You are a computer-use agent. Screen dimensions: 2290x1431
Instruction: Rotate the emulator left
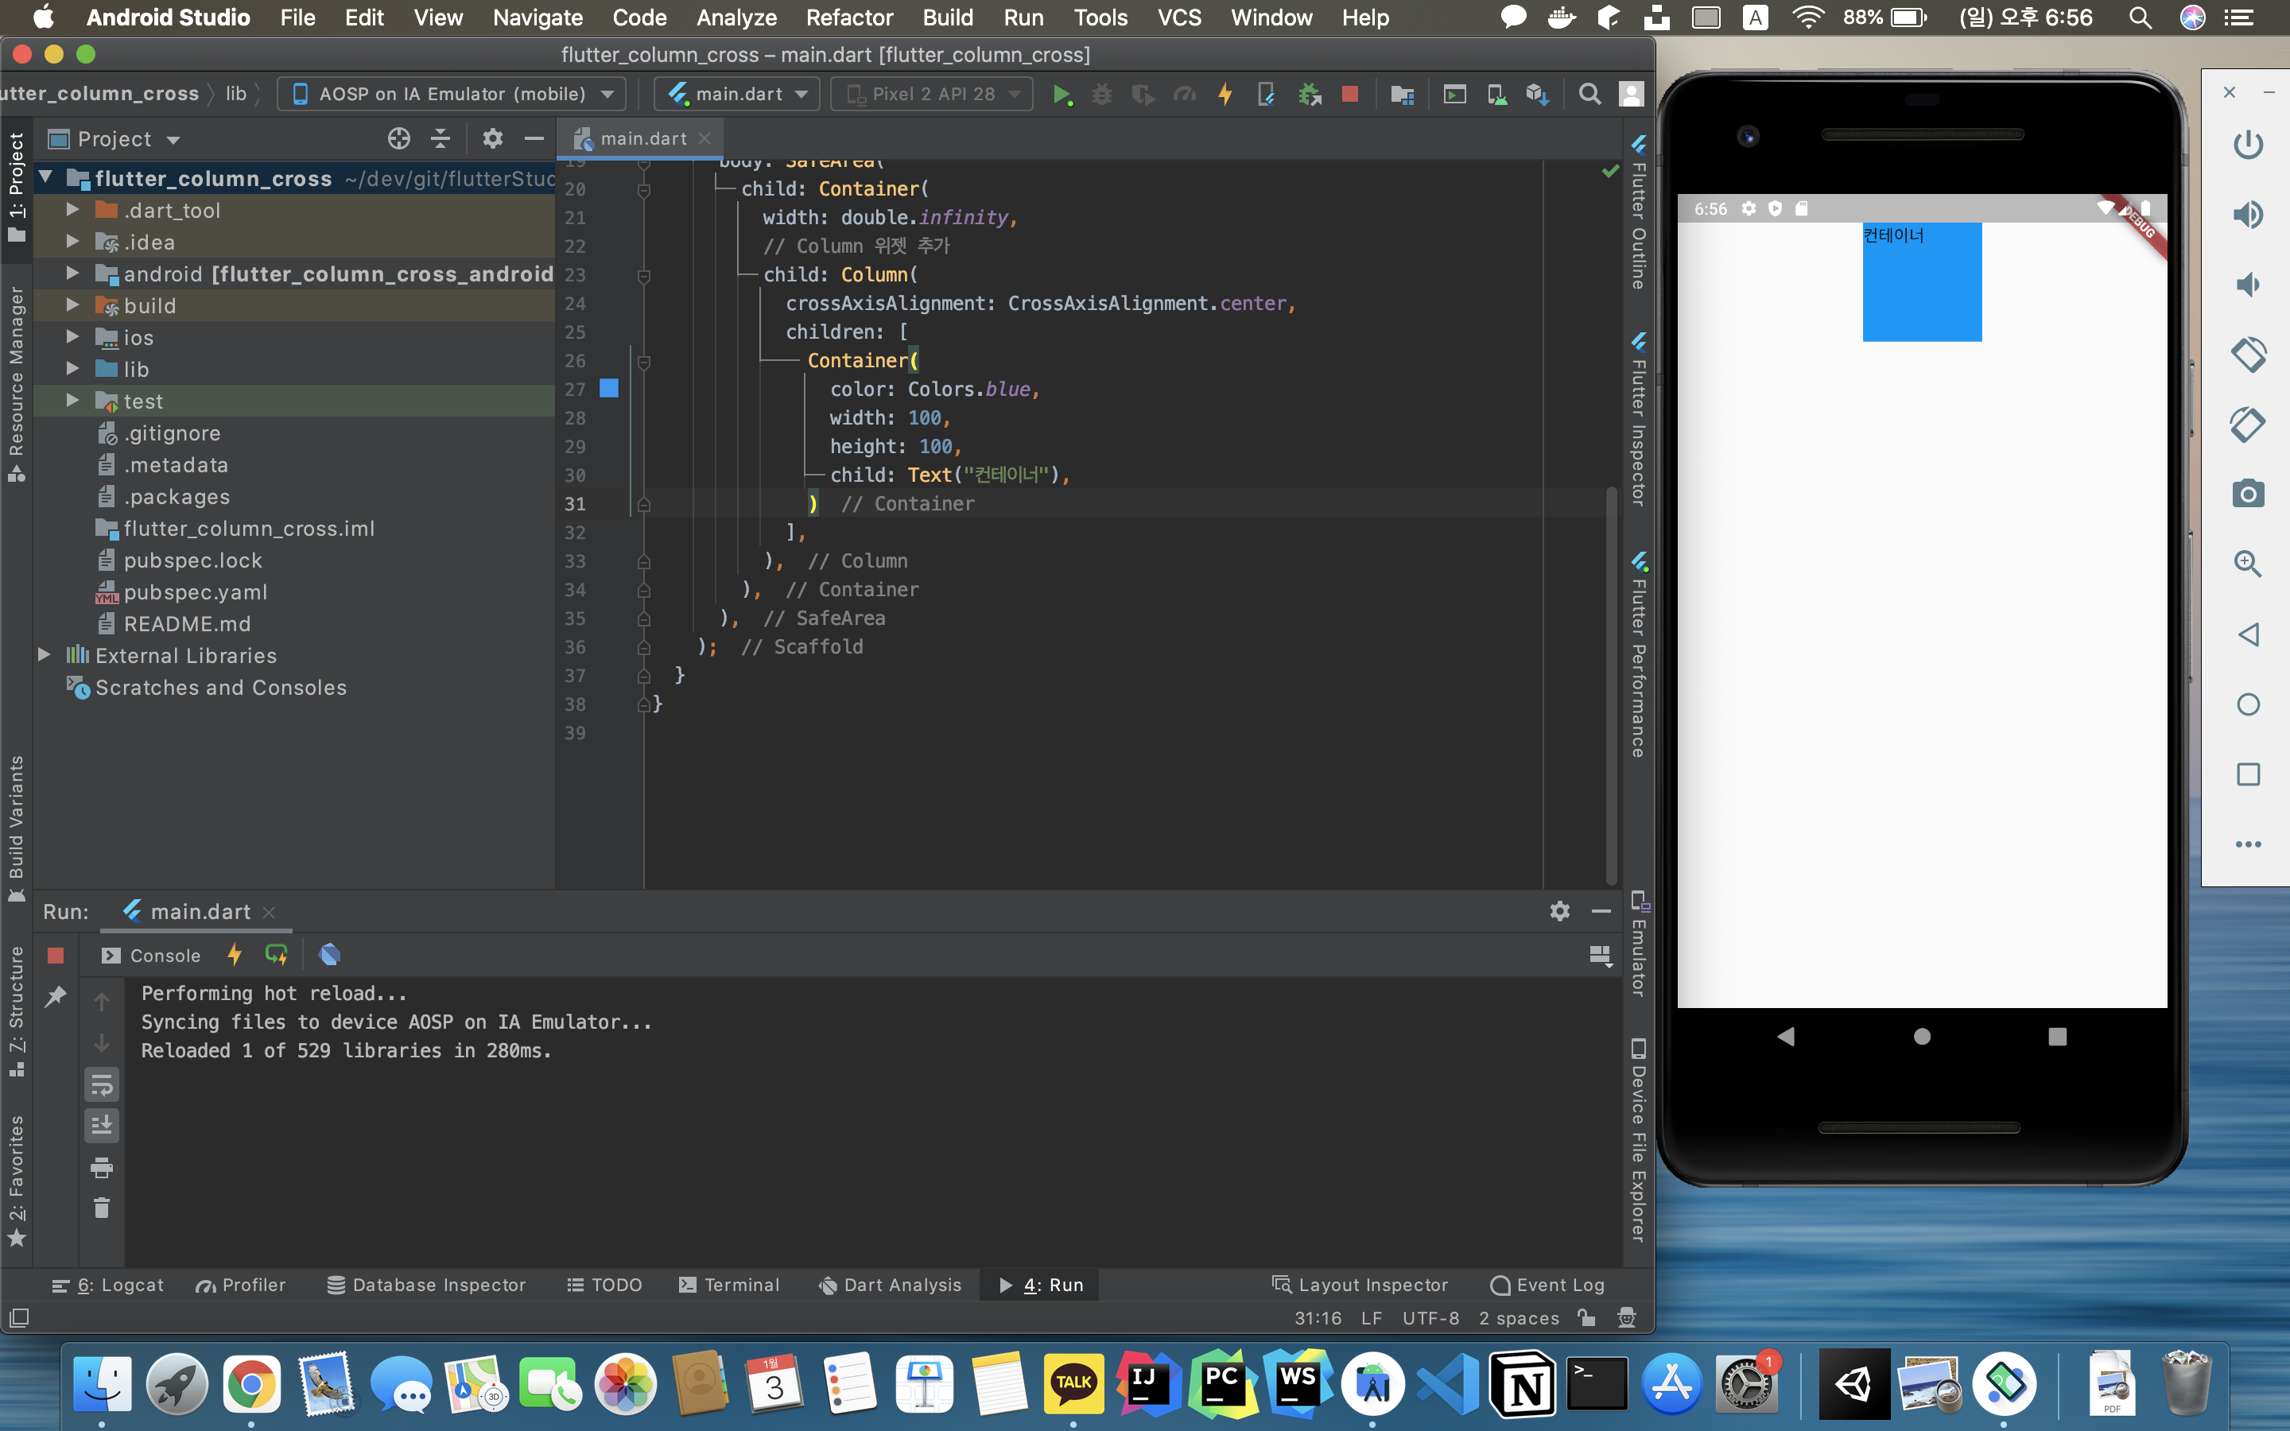2247,355
